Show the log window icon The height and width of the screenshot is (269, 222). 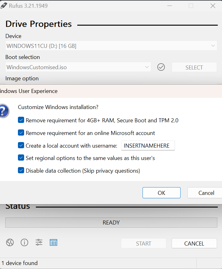53,242
